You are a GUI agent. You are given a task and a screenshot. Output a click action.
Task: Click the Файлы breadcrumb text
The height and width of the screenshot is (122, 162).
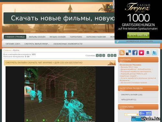pos(16,50)
